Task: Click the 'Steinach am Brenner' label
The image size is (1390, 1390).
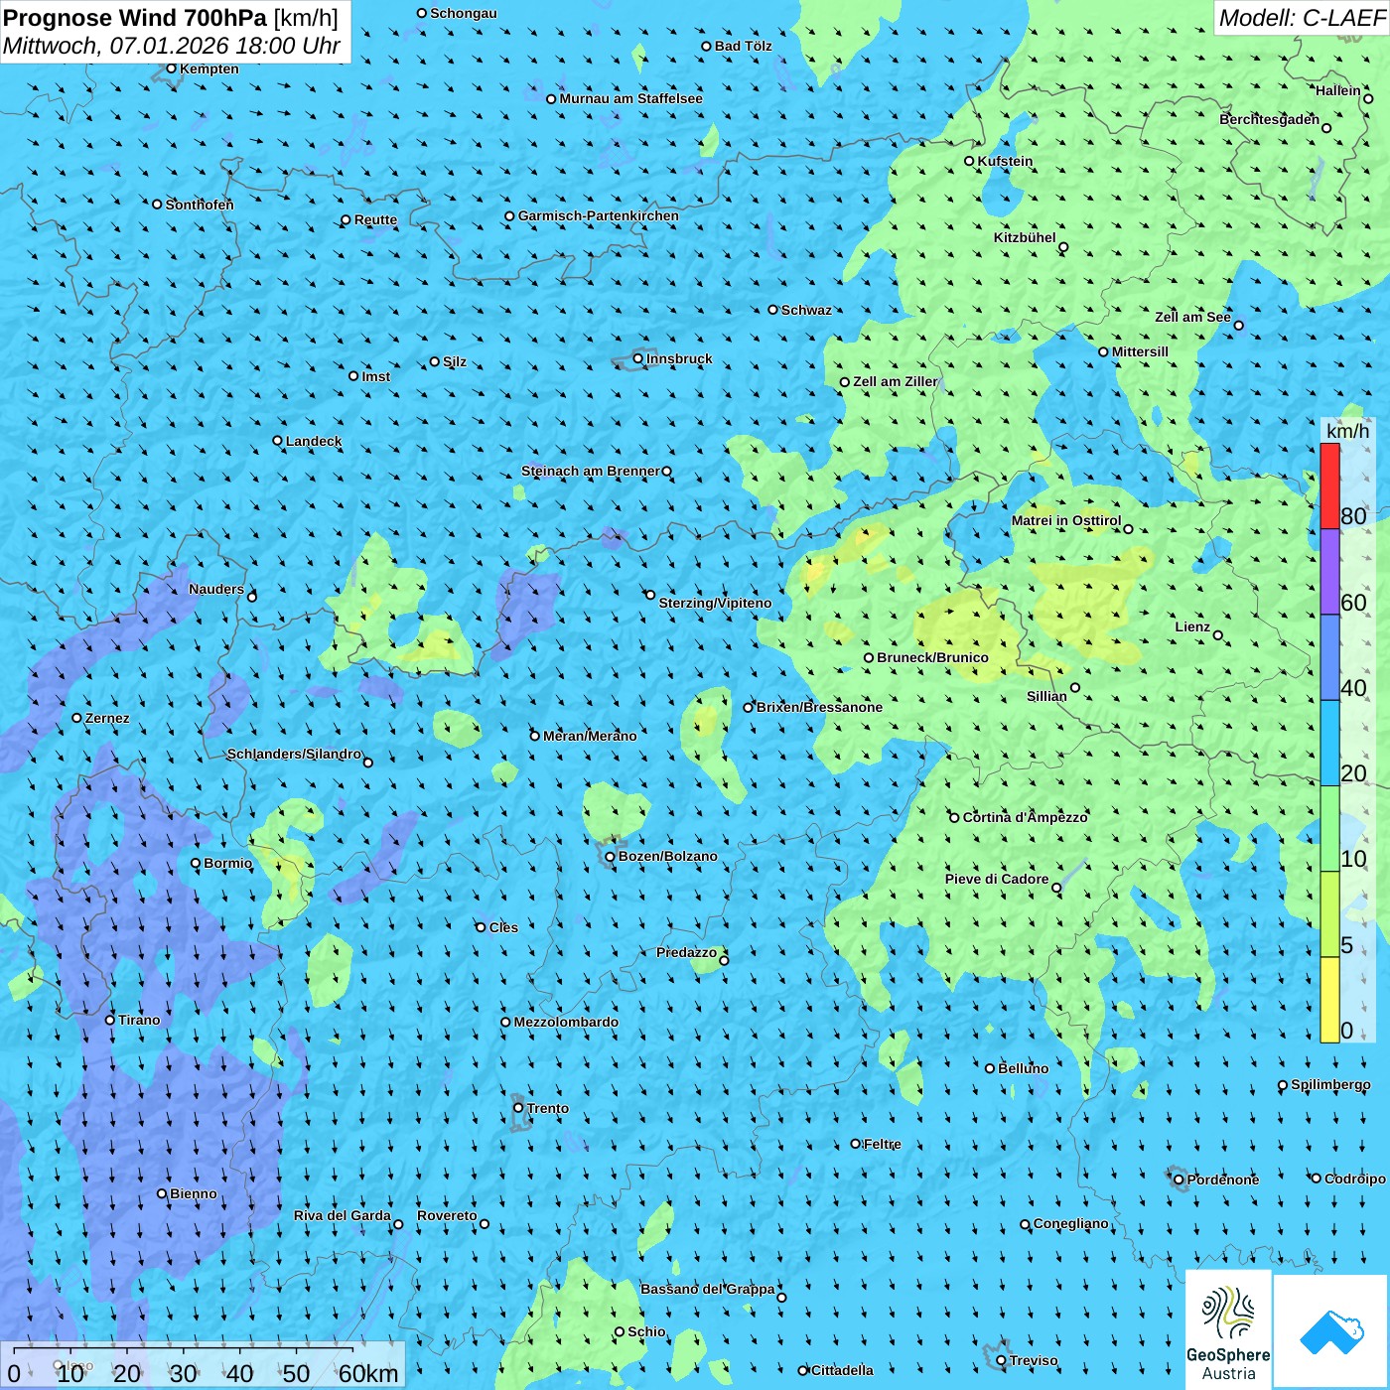Action: click(591, 471)
